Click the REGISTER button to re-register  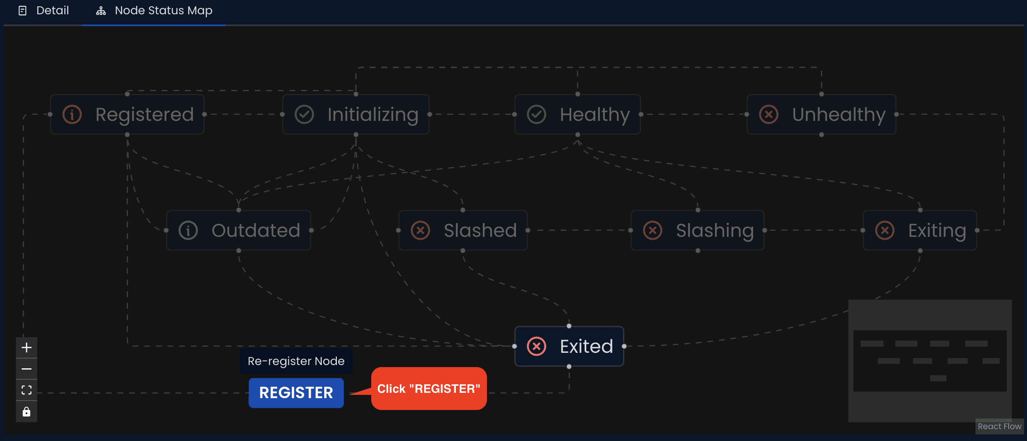pos(296,393)
